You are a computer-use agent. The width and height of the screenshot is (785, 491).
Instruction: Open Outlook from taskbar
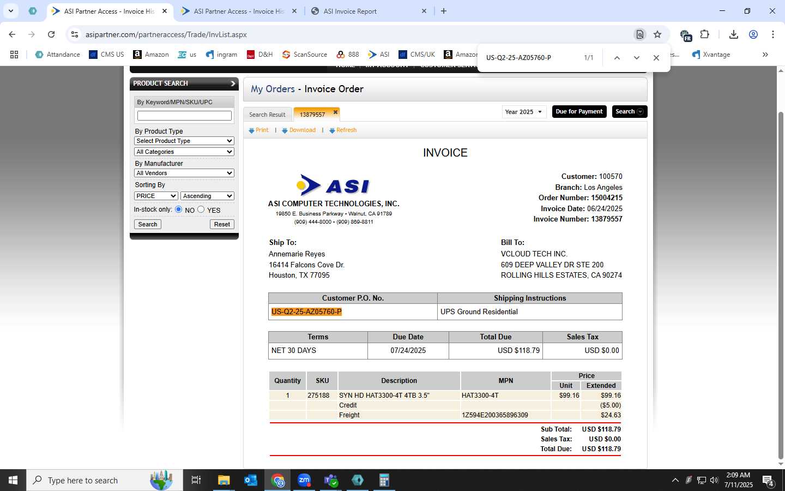pos(251,480)
